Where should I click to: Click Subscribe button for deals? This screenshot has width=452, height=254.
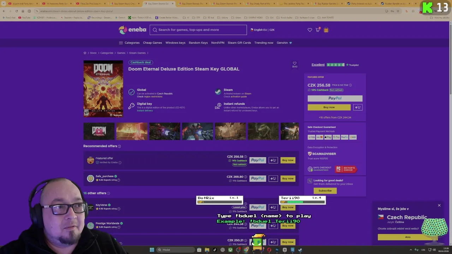point(325,190)
